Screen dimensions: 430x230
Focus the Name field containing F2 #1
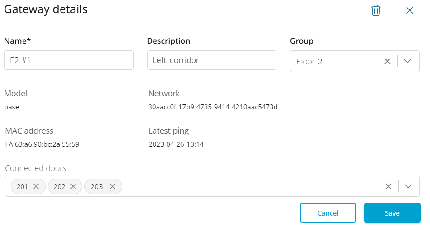tap(69, 60)
